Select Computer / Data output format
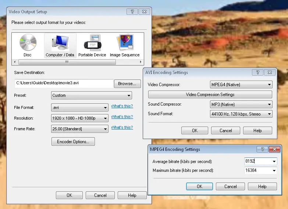The image size is (288, 209). (x=60, y=46)
